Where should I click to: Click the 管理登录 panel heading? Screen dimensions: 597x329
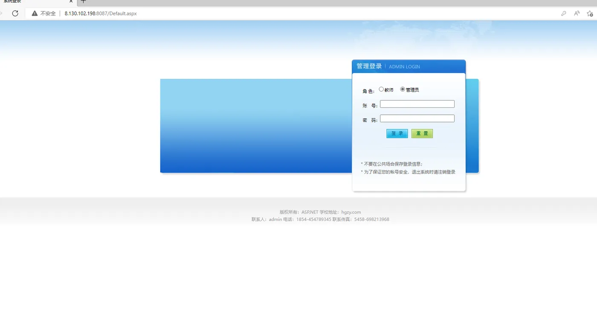369,66
